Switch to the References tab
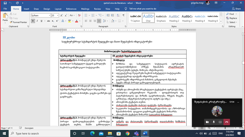The image size is (245, 137). tap(71, 9)
